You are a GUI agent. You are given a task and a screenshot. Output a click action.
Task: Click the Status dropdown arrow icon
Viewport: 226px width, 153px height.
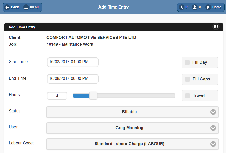[213, 112]
